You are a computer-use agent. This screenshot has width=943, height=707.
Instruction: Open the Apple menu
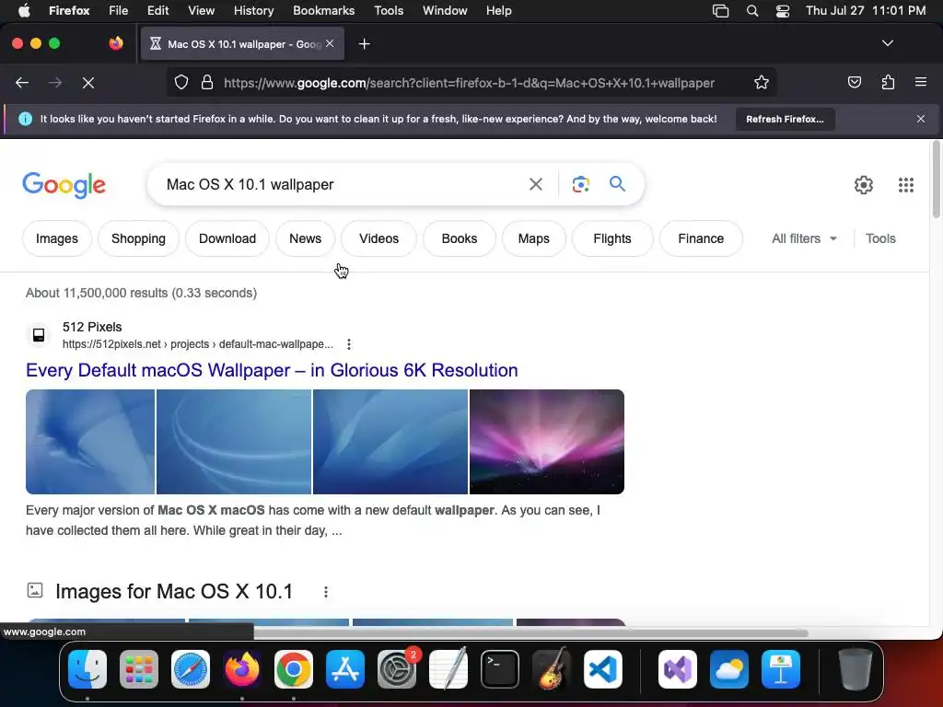tap(24, 11)
